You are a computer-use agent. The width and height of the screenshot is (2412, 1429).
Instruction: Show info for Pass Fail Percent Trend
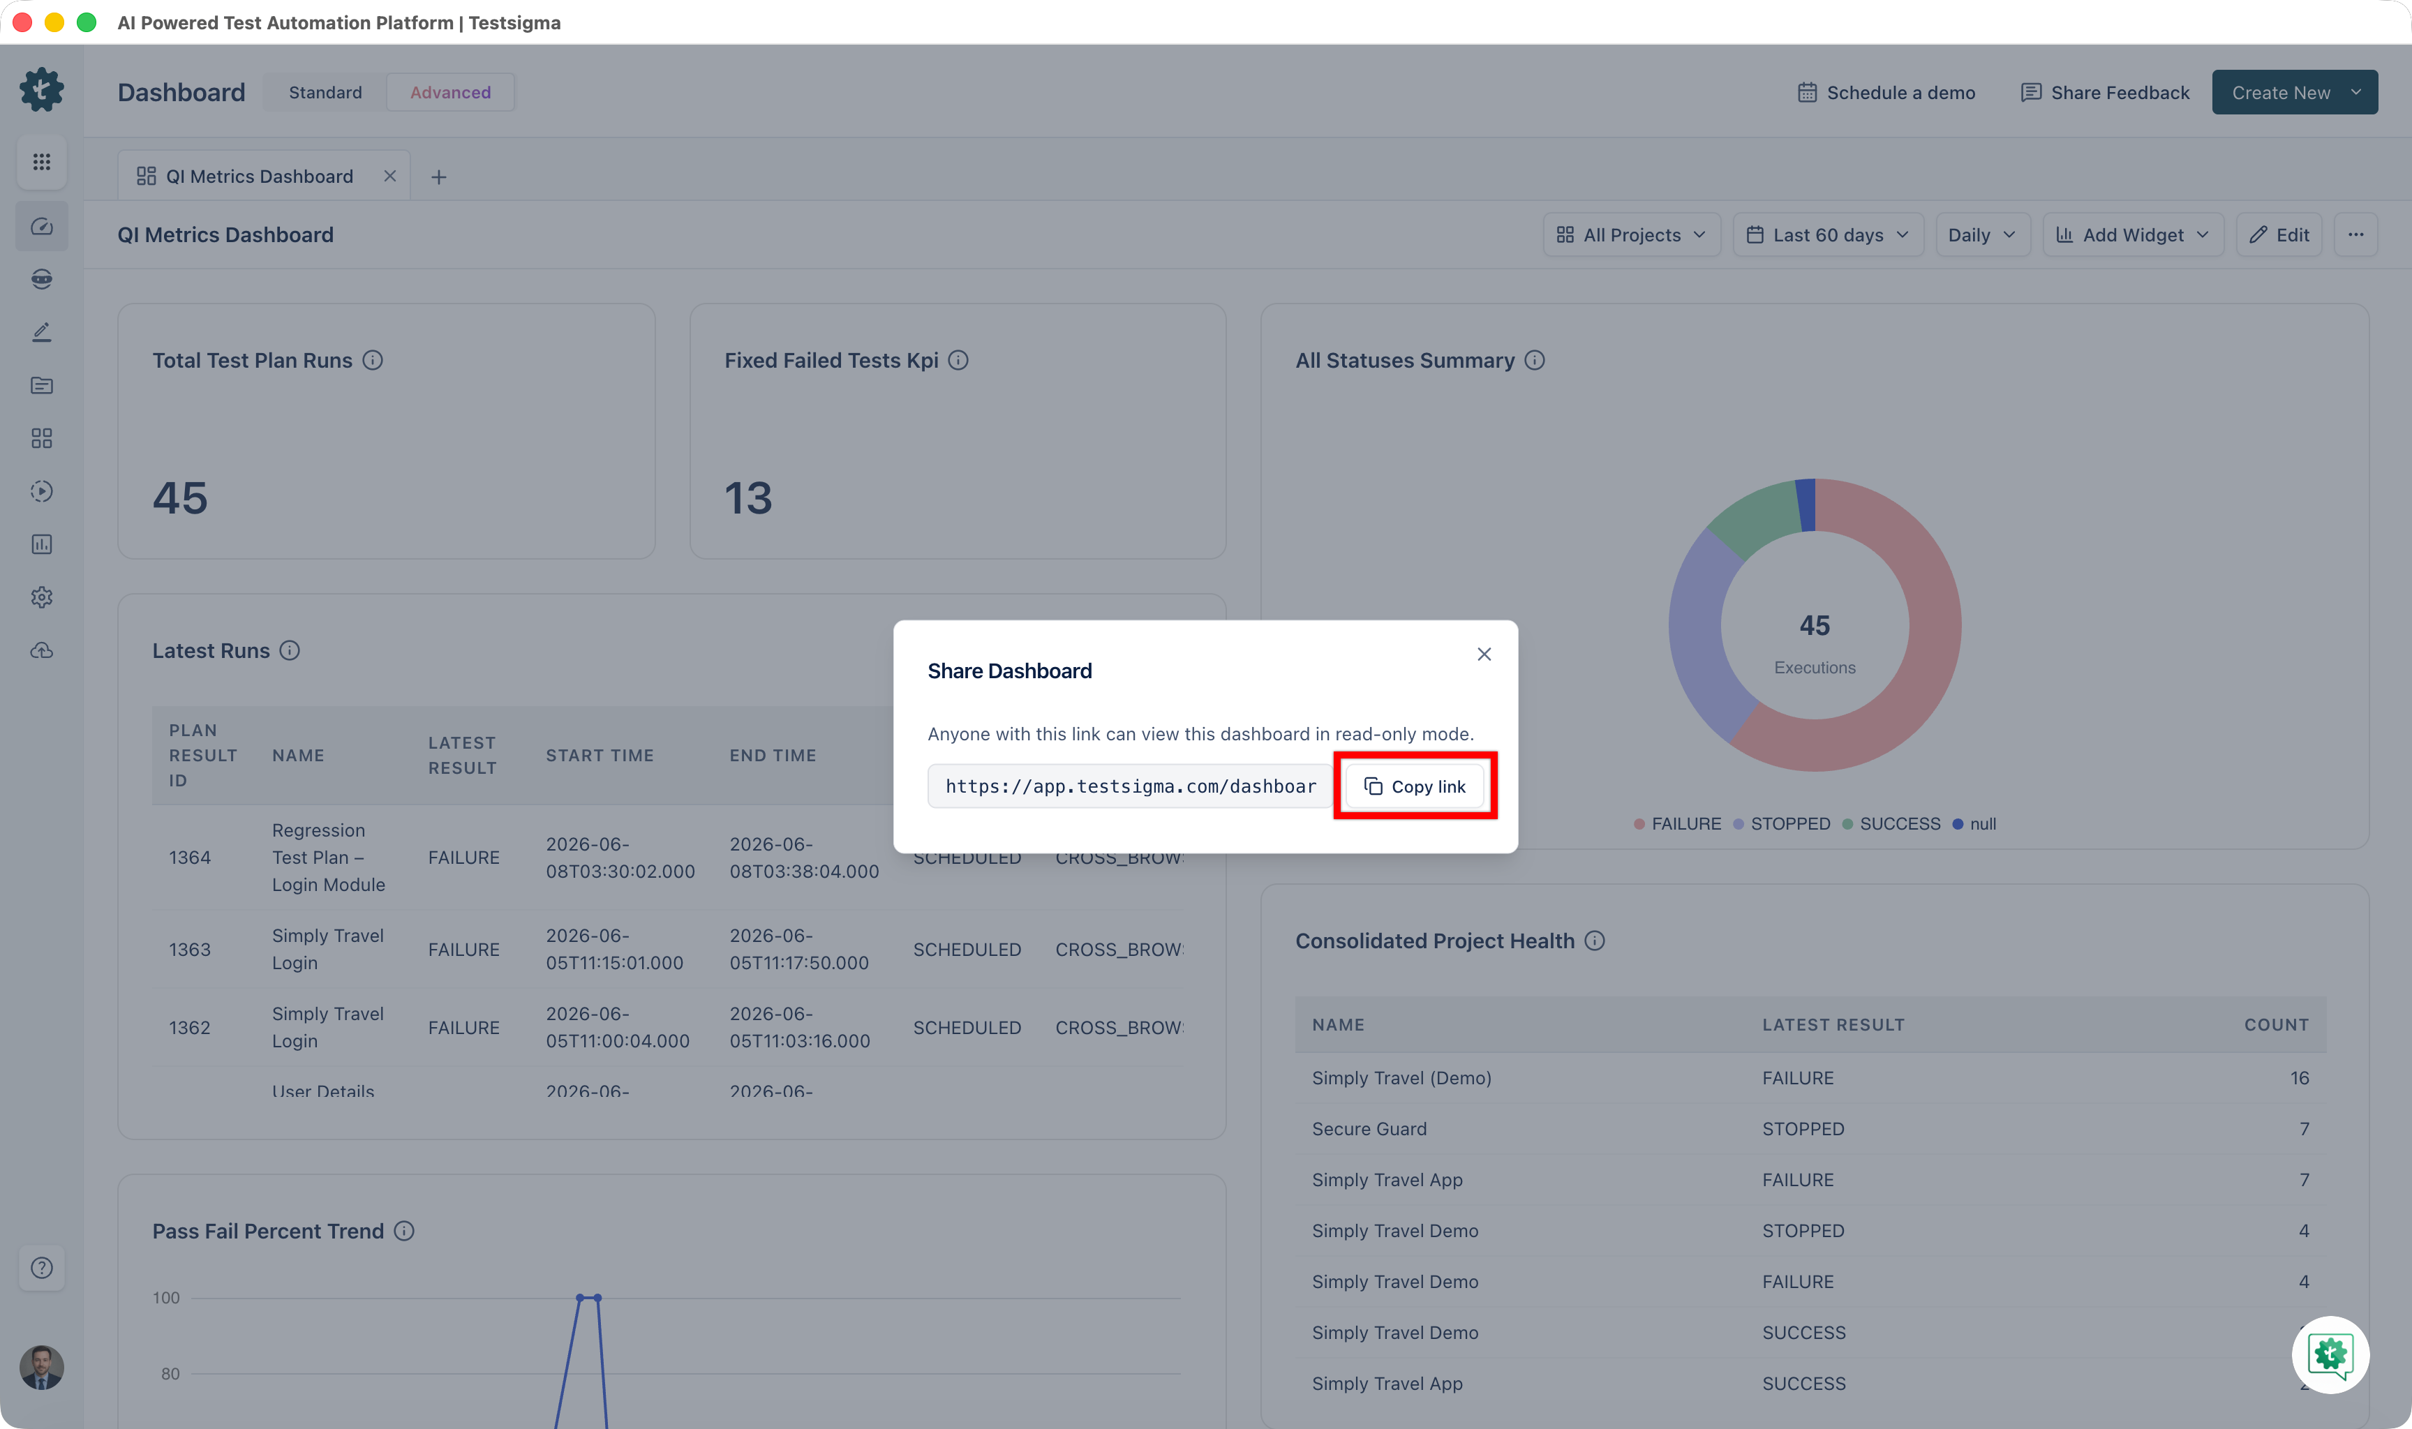pos(404,1231)
